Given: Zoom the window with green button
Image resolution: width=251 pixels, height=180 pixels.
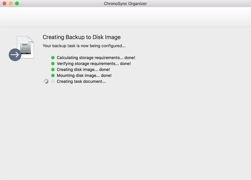Looking at the screenshot, I should [x=17, y=3].
